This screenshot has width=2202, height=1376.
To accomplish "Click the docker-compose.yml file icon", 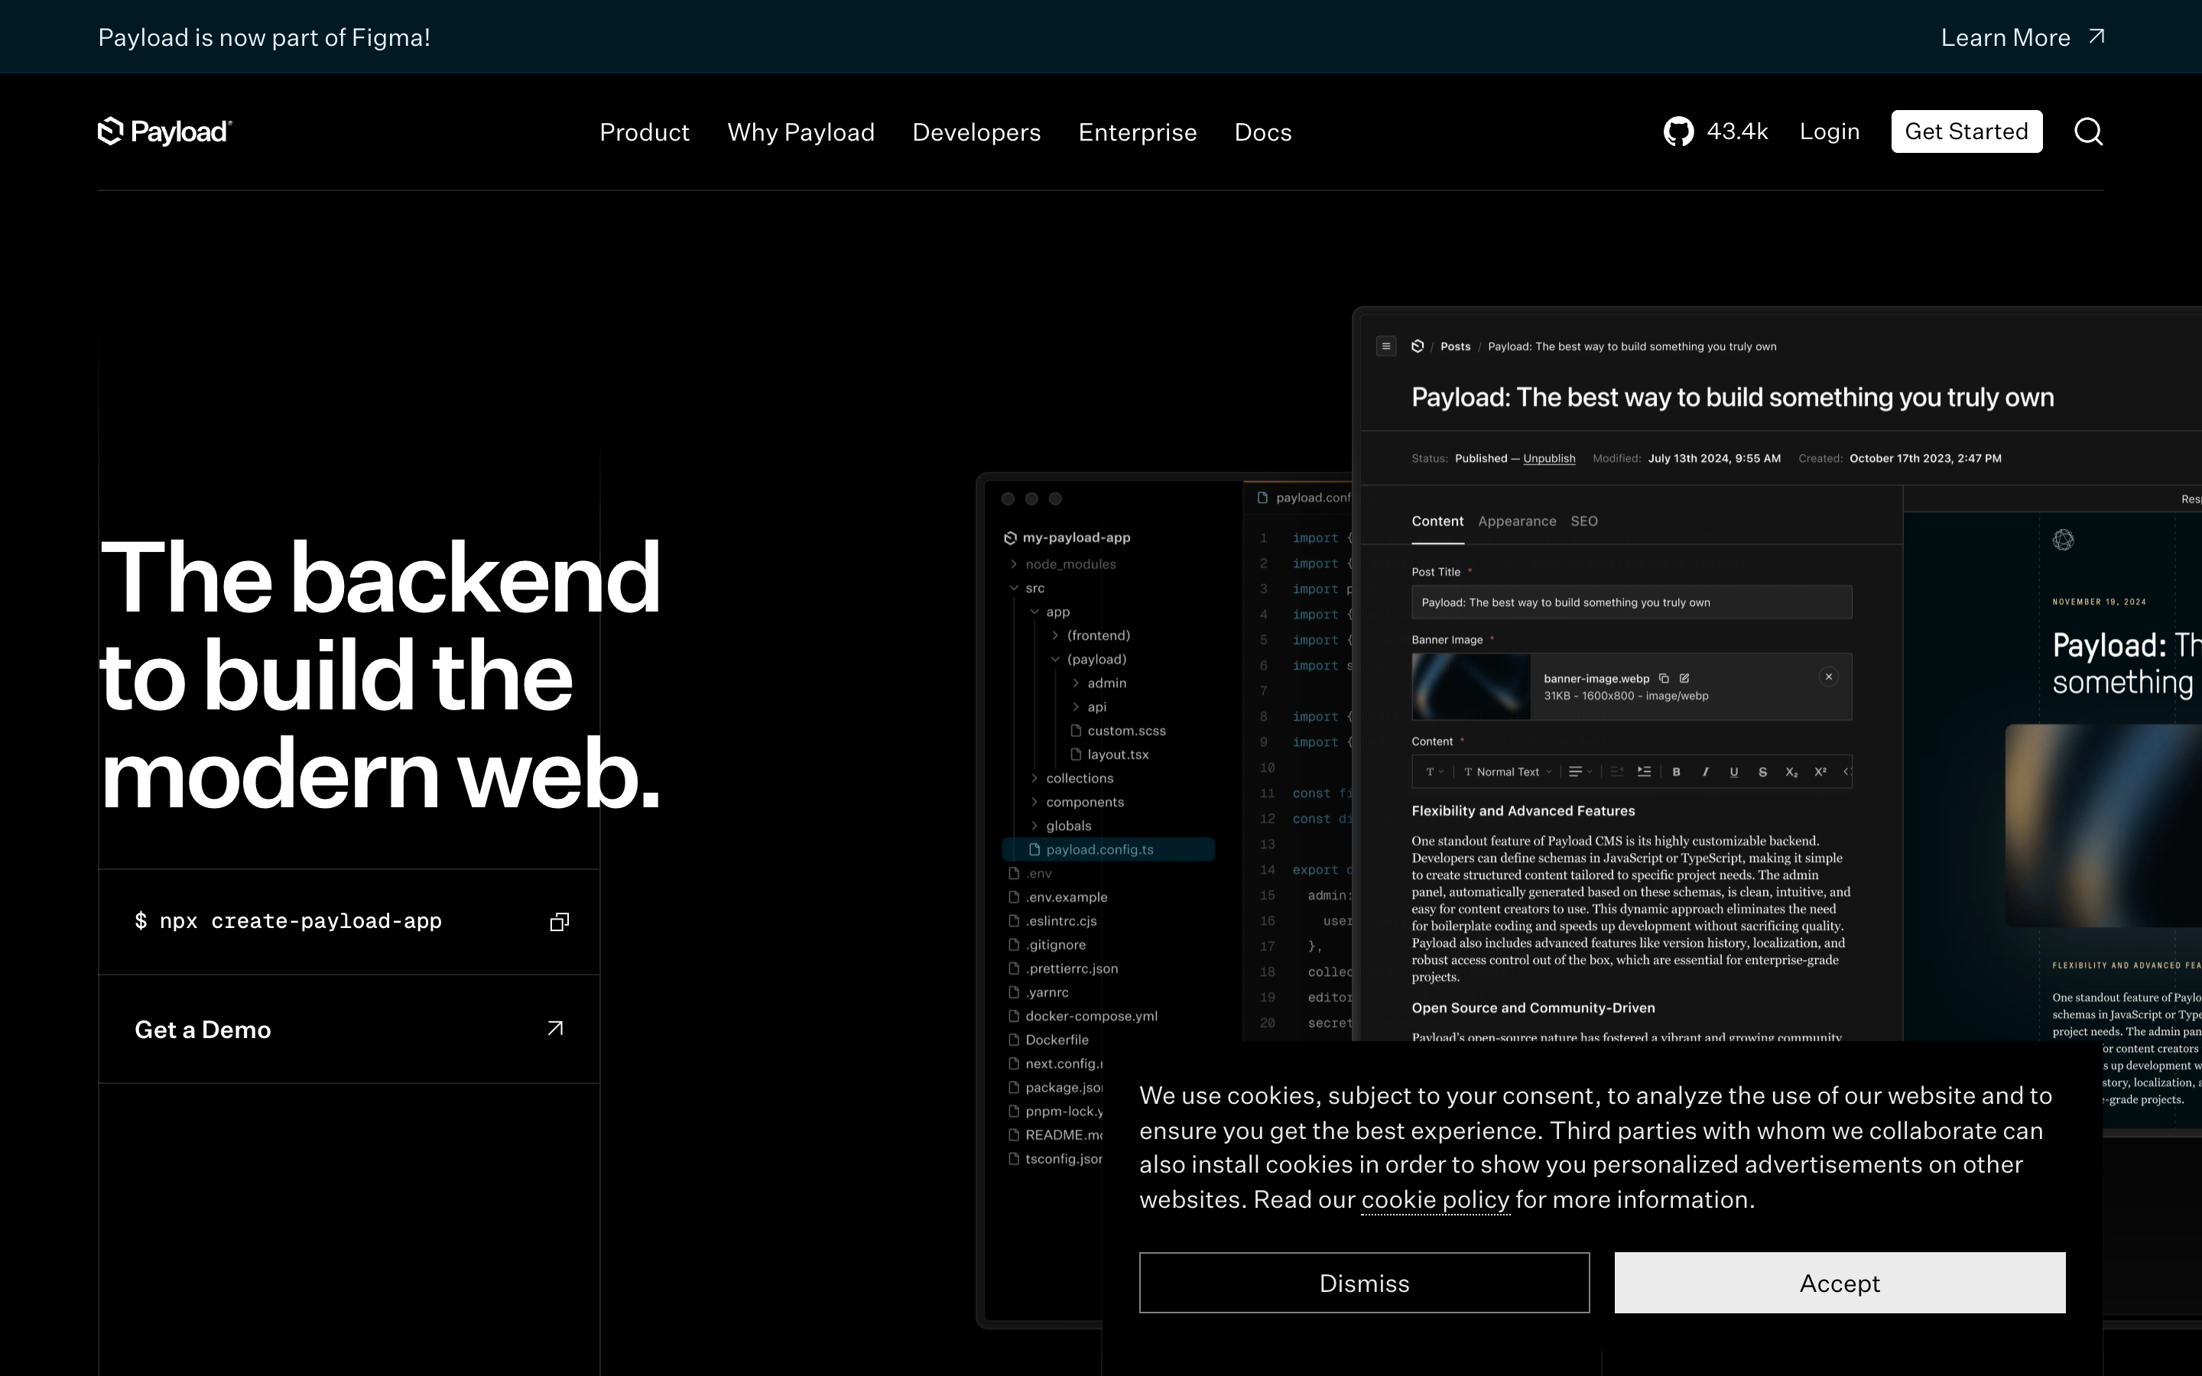I will [1014, 1016].
